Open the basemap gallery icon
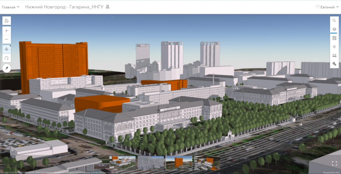 (334, 38)
